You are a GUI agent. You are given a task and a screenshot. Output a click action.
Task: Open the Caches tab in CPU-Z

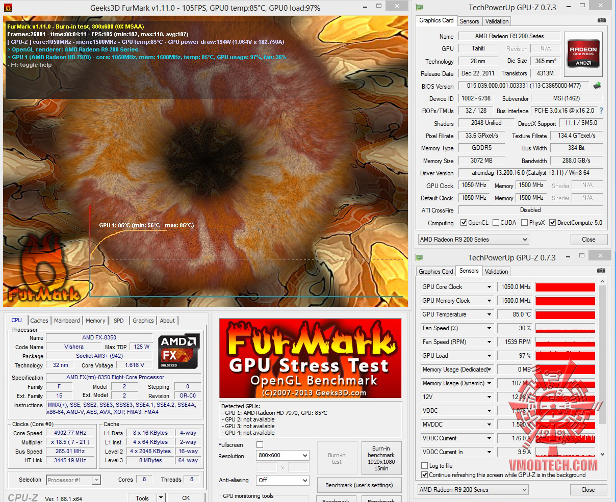point(39,321)
